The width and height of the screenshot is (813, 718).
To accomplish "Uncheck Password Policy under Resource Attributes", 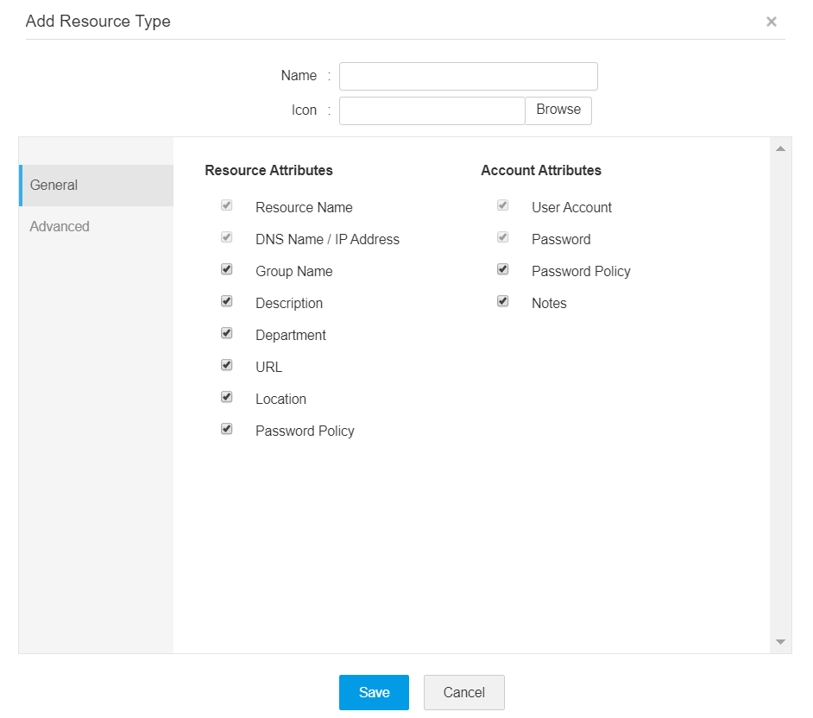I will (226, 429).
